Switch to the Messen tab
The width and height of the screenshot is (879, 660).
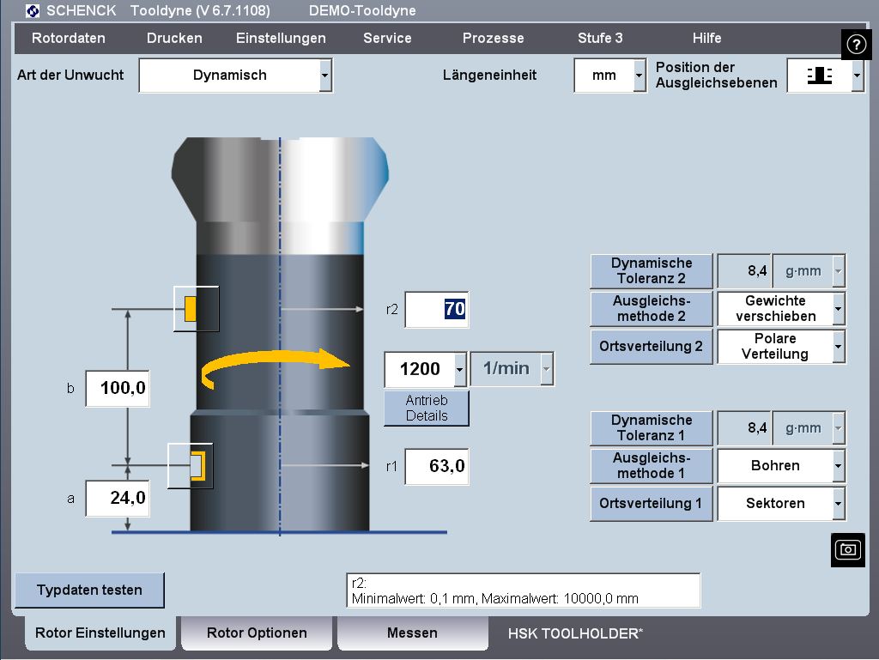coord(413,633)
